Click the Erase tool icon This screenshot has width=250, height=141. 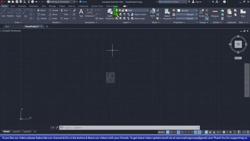[74, 11]
